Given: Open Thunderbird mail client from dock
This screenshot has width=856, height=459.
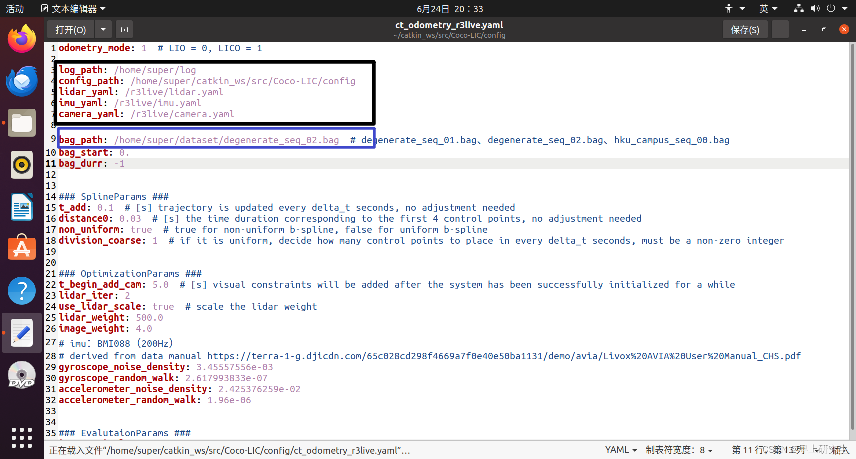Looking at the screenshot, I should coord(21,81).
